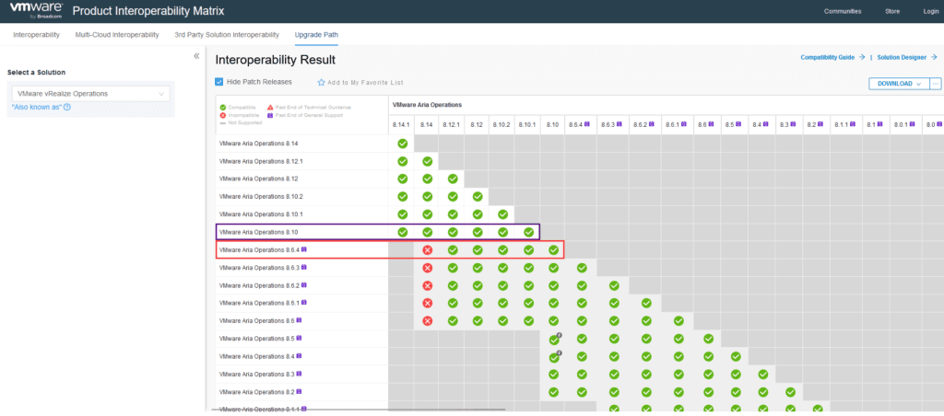Click end-of-support icon beside 8.6.4 row label
The image size is (944, 416).
tap(304, 248)
